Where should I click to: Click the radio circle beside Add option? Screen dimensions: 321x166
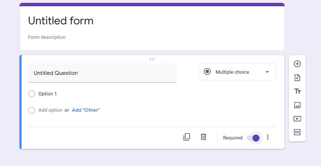click(32, 110)
